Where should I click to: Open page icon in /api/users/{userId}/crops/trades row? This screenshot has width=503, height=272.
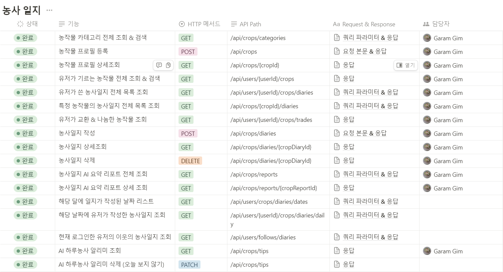[337, 120]
